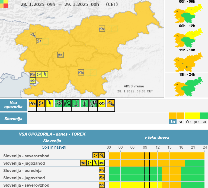
Task: Open the Slovenija - jugovzhod region row
Action: pyautogui.click(x=24, y=178)
